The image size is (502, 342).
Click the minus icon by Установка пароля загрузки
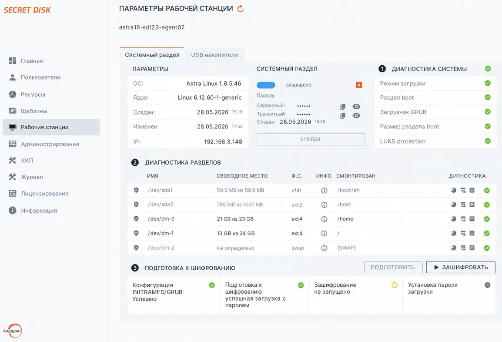tap(487, 285)
